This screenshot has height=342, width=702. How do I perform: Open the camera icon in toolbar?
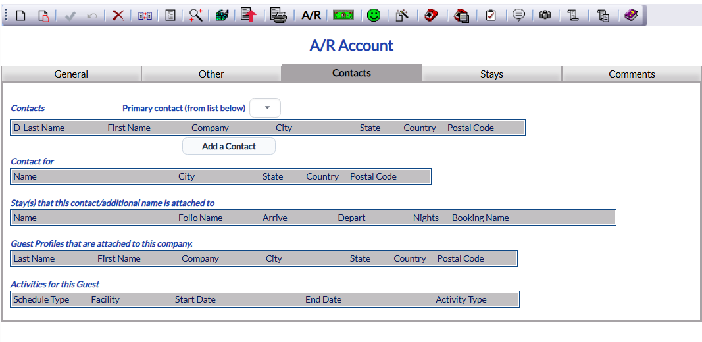[545, 15]
